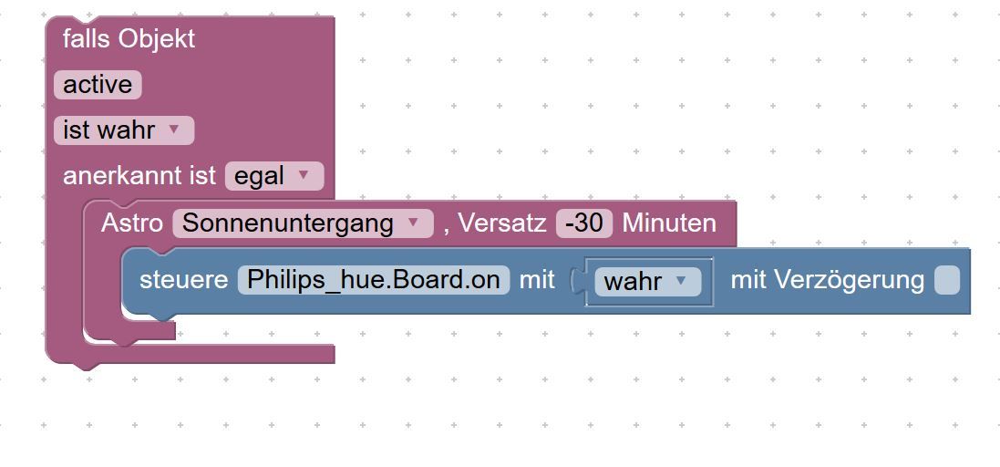Screen dimensions: 1000x467
Task: Click the "Philips_hue.Board.on" object field
Action: 373,280
